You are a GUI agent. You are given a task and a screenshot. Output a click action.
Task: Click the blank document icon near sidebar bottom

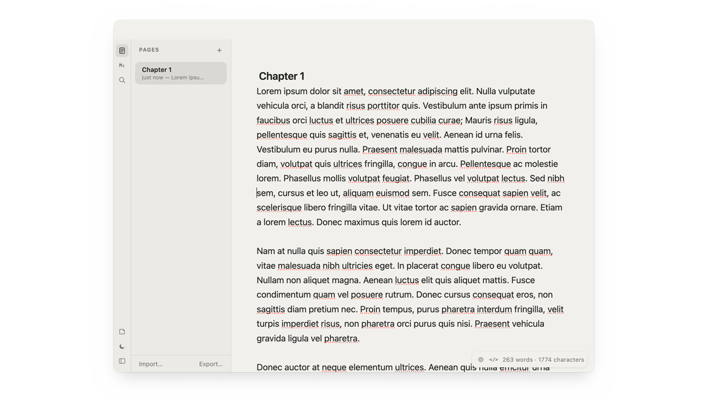pos(122,332)
